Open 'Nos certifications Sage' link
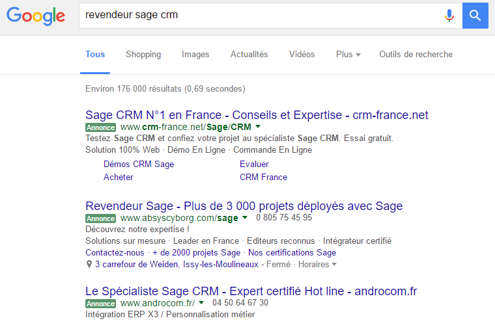 pos(292,253)
